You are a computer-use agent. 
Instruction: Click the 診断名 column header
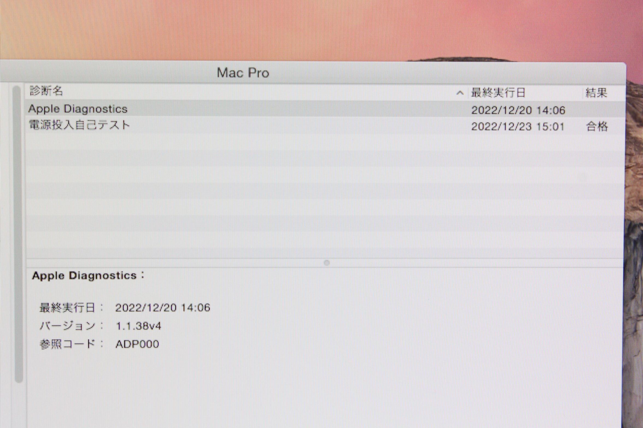(x=46, y=91)
